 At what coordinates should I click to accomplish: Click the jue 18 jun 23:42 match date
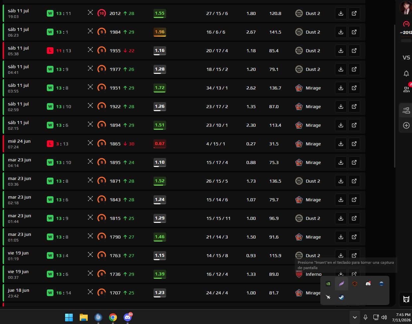[19, 293]
